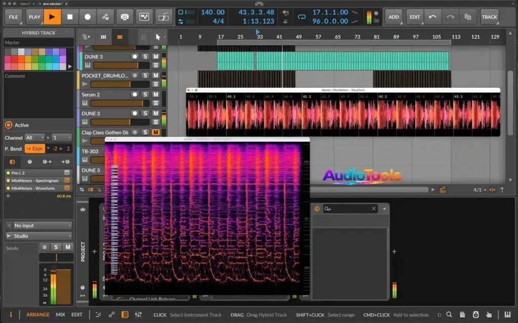Click the TRACK button in top bar

pyautogui.click(x=489, y=17)
